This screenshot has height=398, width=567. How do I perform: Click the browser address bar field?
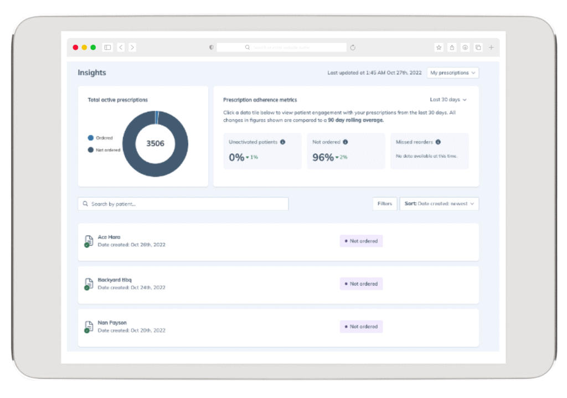click(281, 48)
